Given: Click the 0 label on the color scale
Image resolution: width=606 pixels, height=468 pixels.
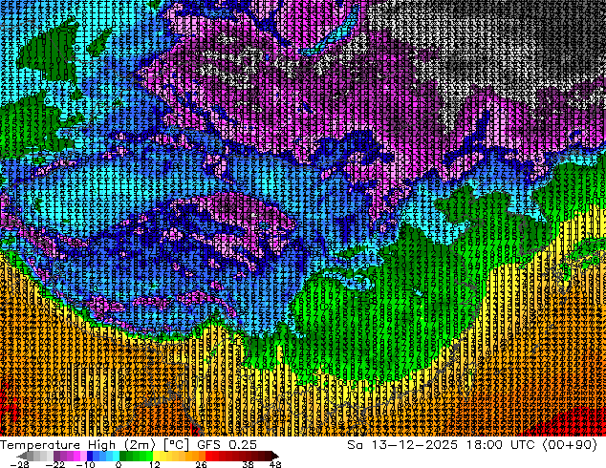Looking at the screenshot, I should pyautogui.click(x=119, y=464).
